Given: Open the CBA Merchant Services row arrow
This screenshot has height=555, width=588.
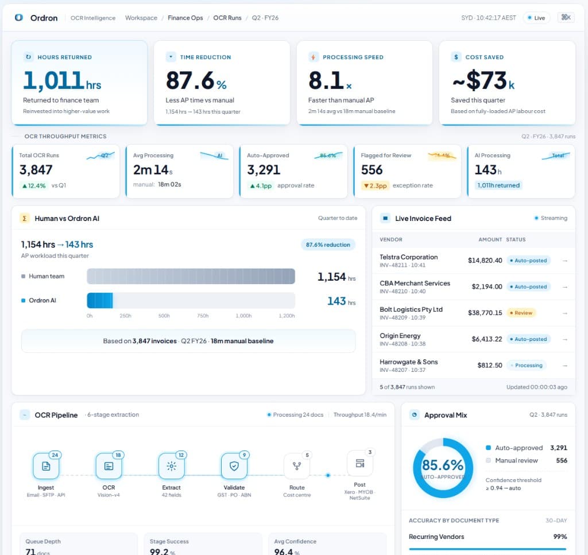Looking at the screenshot, I should point(565,286).
